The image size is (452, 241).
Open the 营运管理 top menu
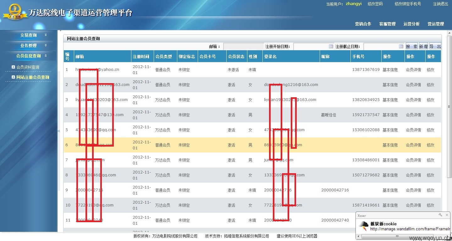coord(436,24)
